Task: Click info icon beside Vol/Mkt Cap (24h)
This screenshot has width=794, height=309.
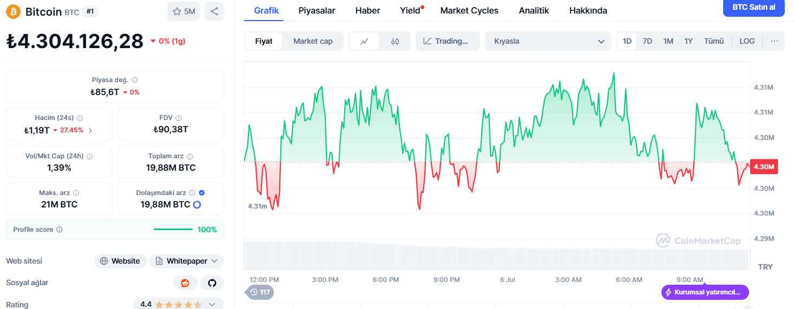Action: (x=90, y=156)
